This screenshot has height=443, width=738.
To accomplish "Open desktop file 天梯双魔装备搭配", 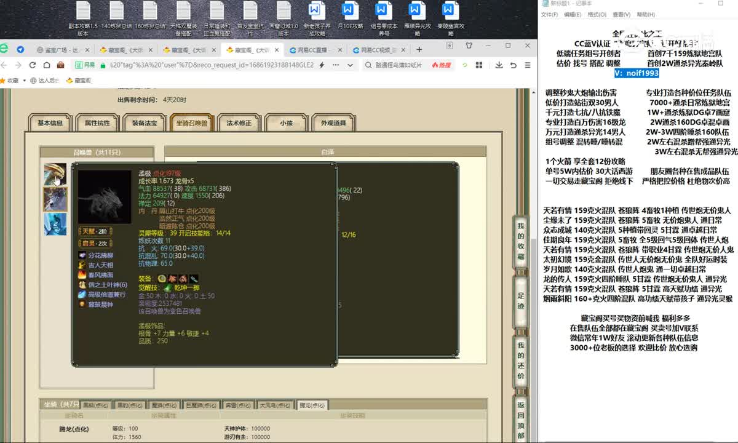I will point(183,19).
